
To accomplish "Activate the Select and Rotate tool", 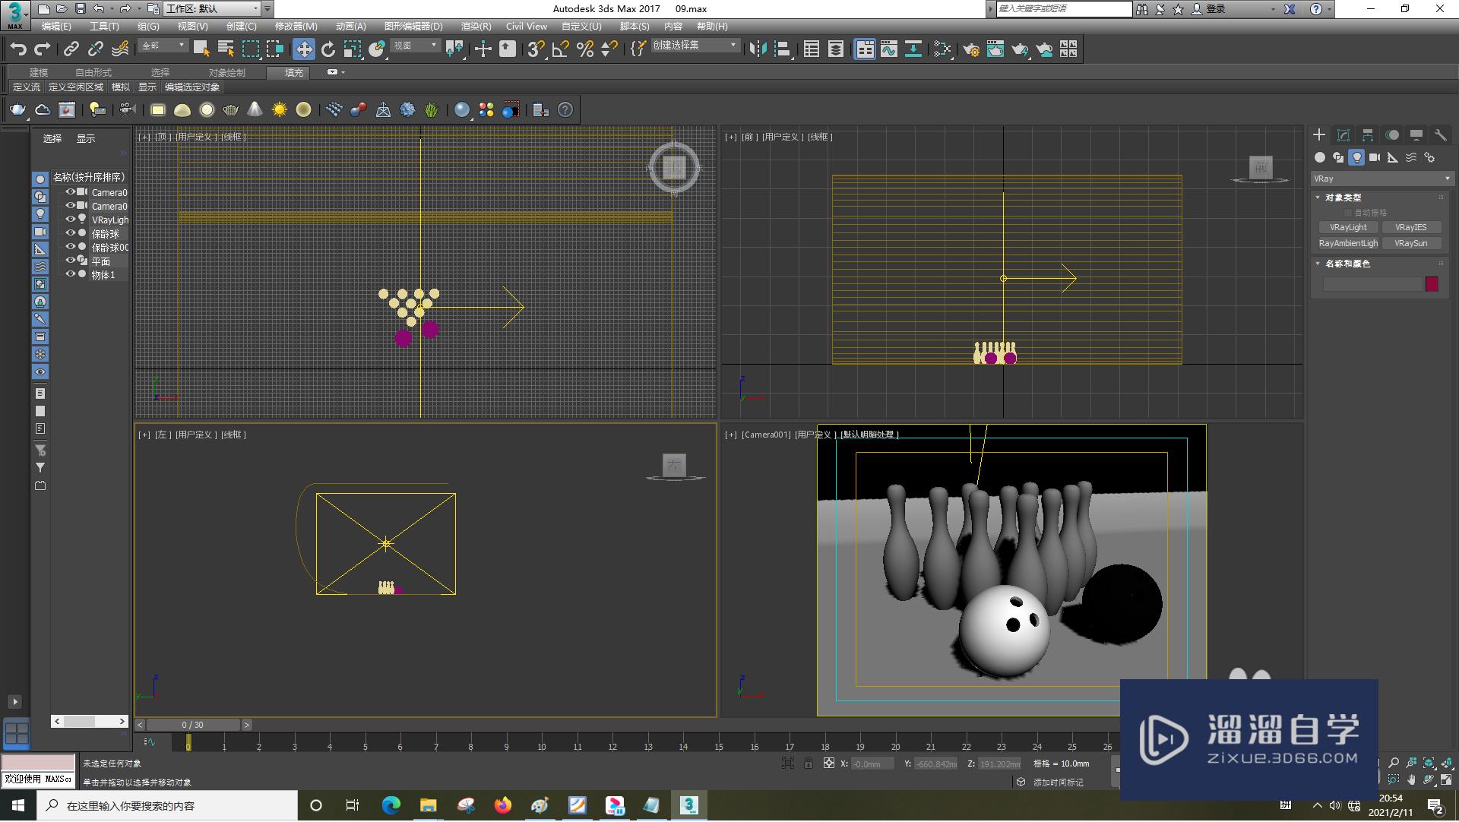I will 328,49.
